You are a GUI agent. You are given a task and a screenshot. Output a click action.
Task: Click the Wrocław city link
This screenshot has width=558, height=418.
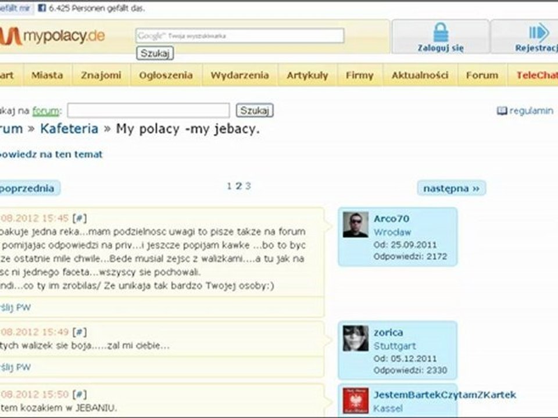point(392,232)
